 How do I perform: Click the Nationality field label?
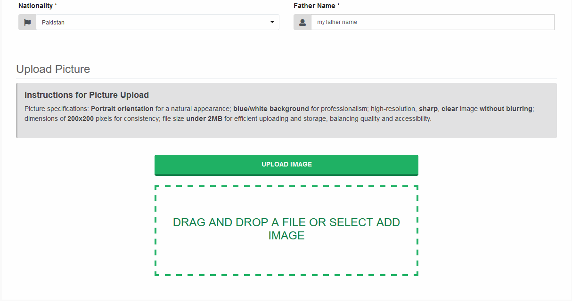[35, 6]
